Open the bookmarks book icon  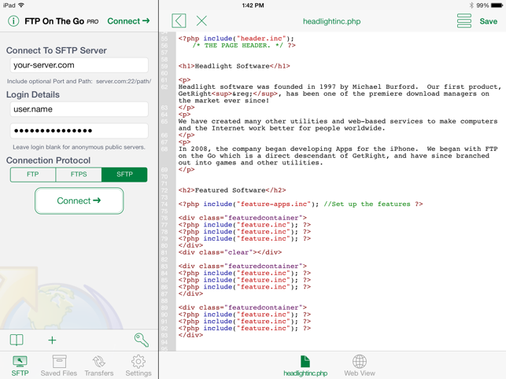pos(17,340)
